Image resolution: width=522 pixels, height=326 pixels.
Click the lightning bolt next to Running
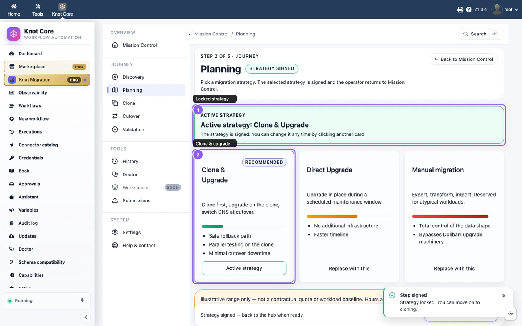point(82,301)
